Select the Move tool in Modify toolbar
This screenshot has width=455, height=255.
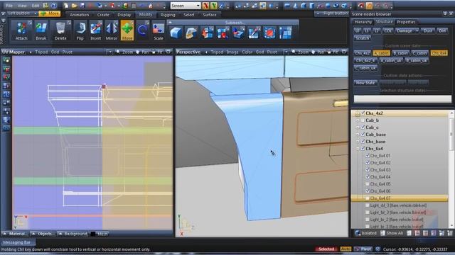(127, 30)
